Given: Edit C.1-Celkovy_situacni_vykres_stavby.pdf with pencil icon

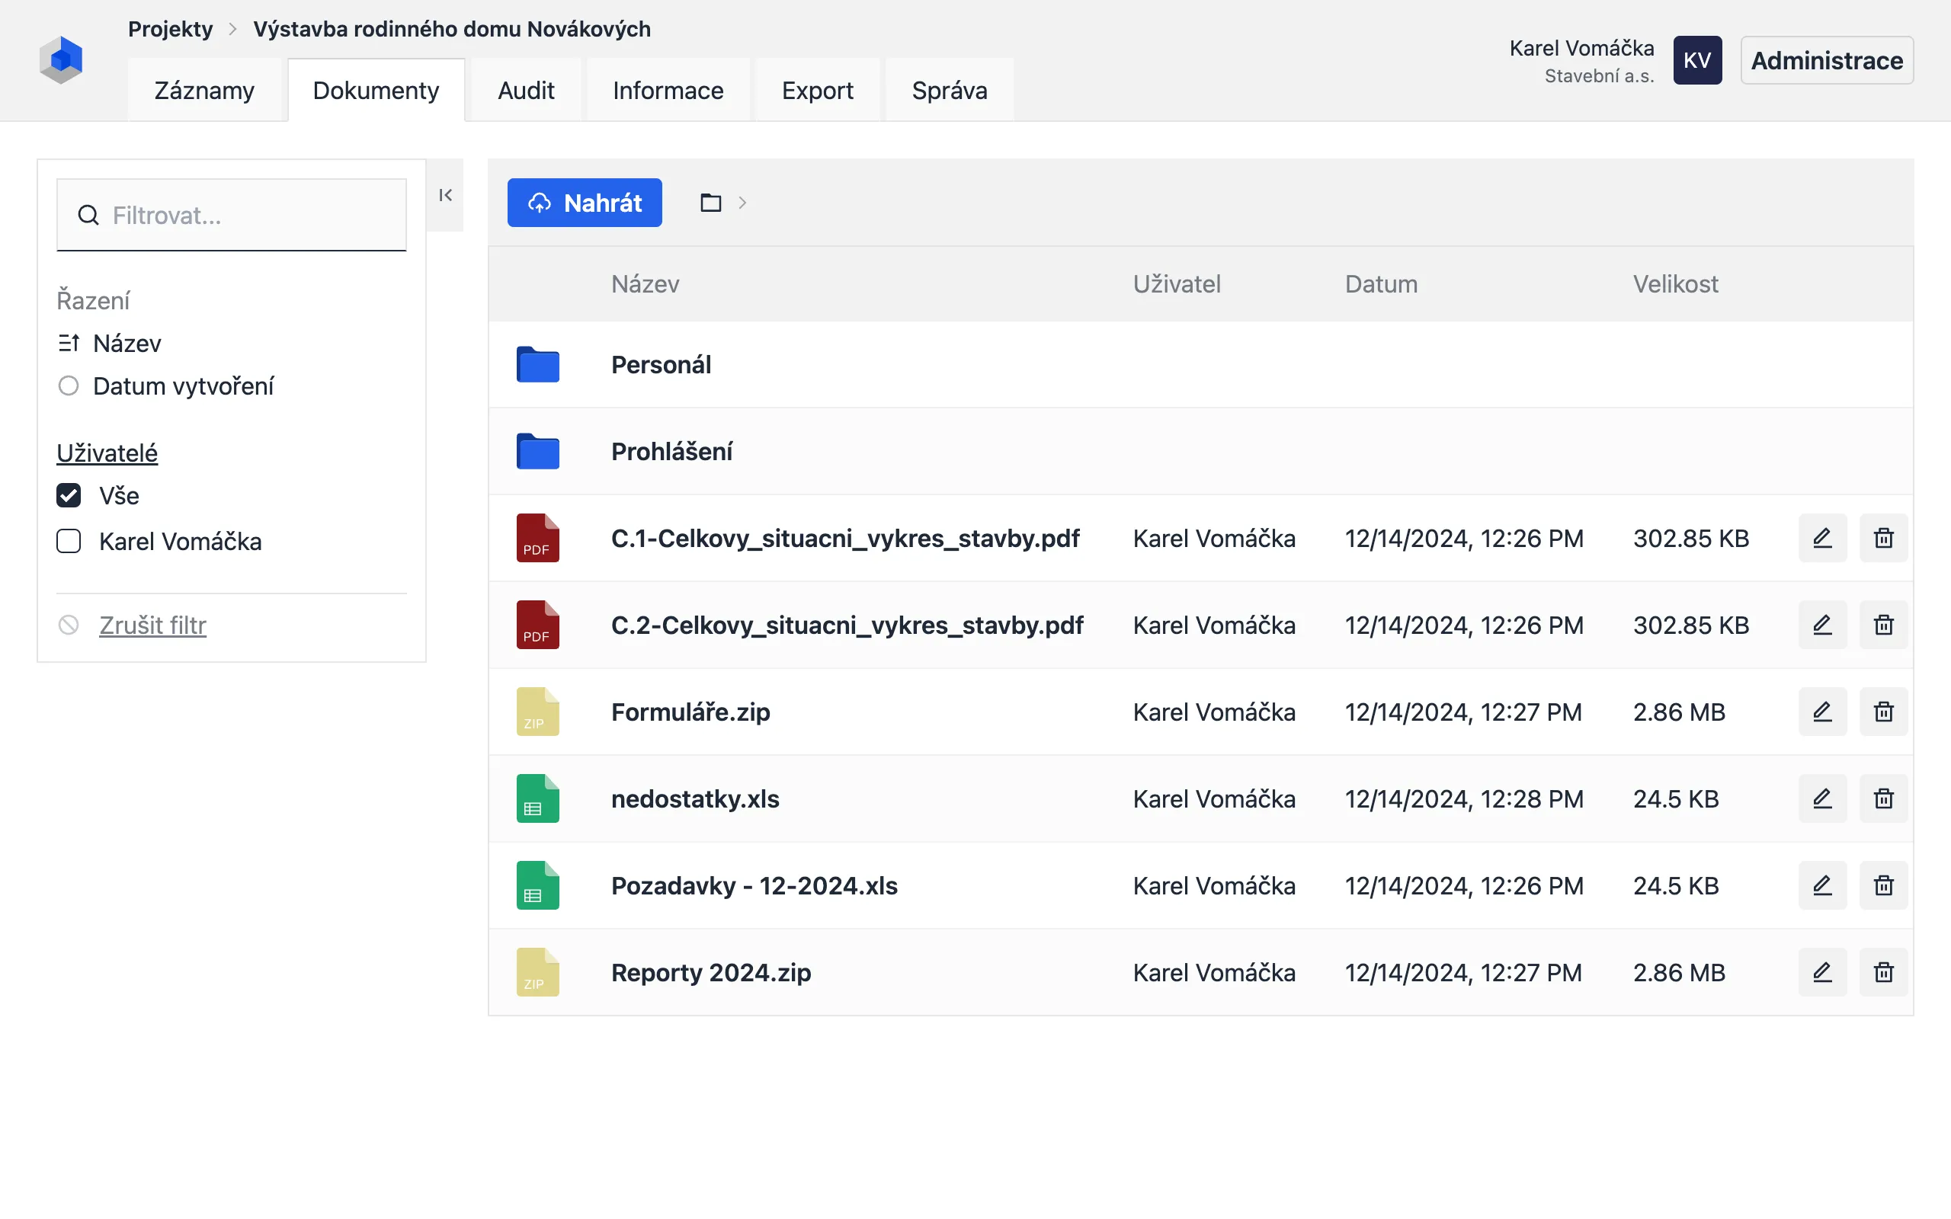Looking at the screenshot, I should click(1822, 538).
